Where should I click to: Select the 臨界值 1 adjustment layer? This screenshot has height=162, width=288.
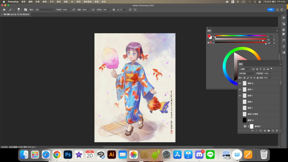(x=259, y=126)
